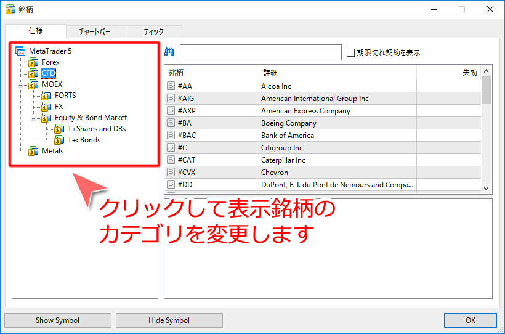Select the DuPont, E. I. du Pont cell
The image size is (505, 334).
(x=338, y=185)
